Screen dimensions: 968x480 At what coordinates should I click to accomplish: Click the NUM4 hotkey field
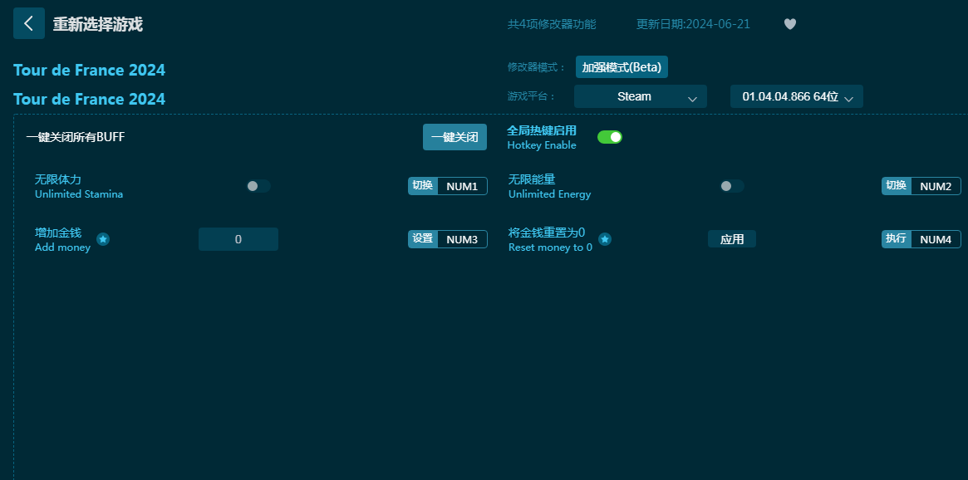coord(936,239)
